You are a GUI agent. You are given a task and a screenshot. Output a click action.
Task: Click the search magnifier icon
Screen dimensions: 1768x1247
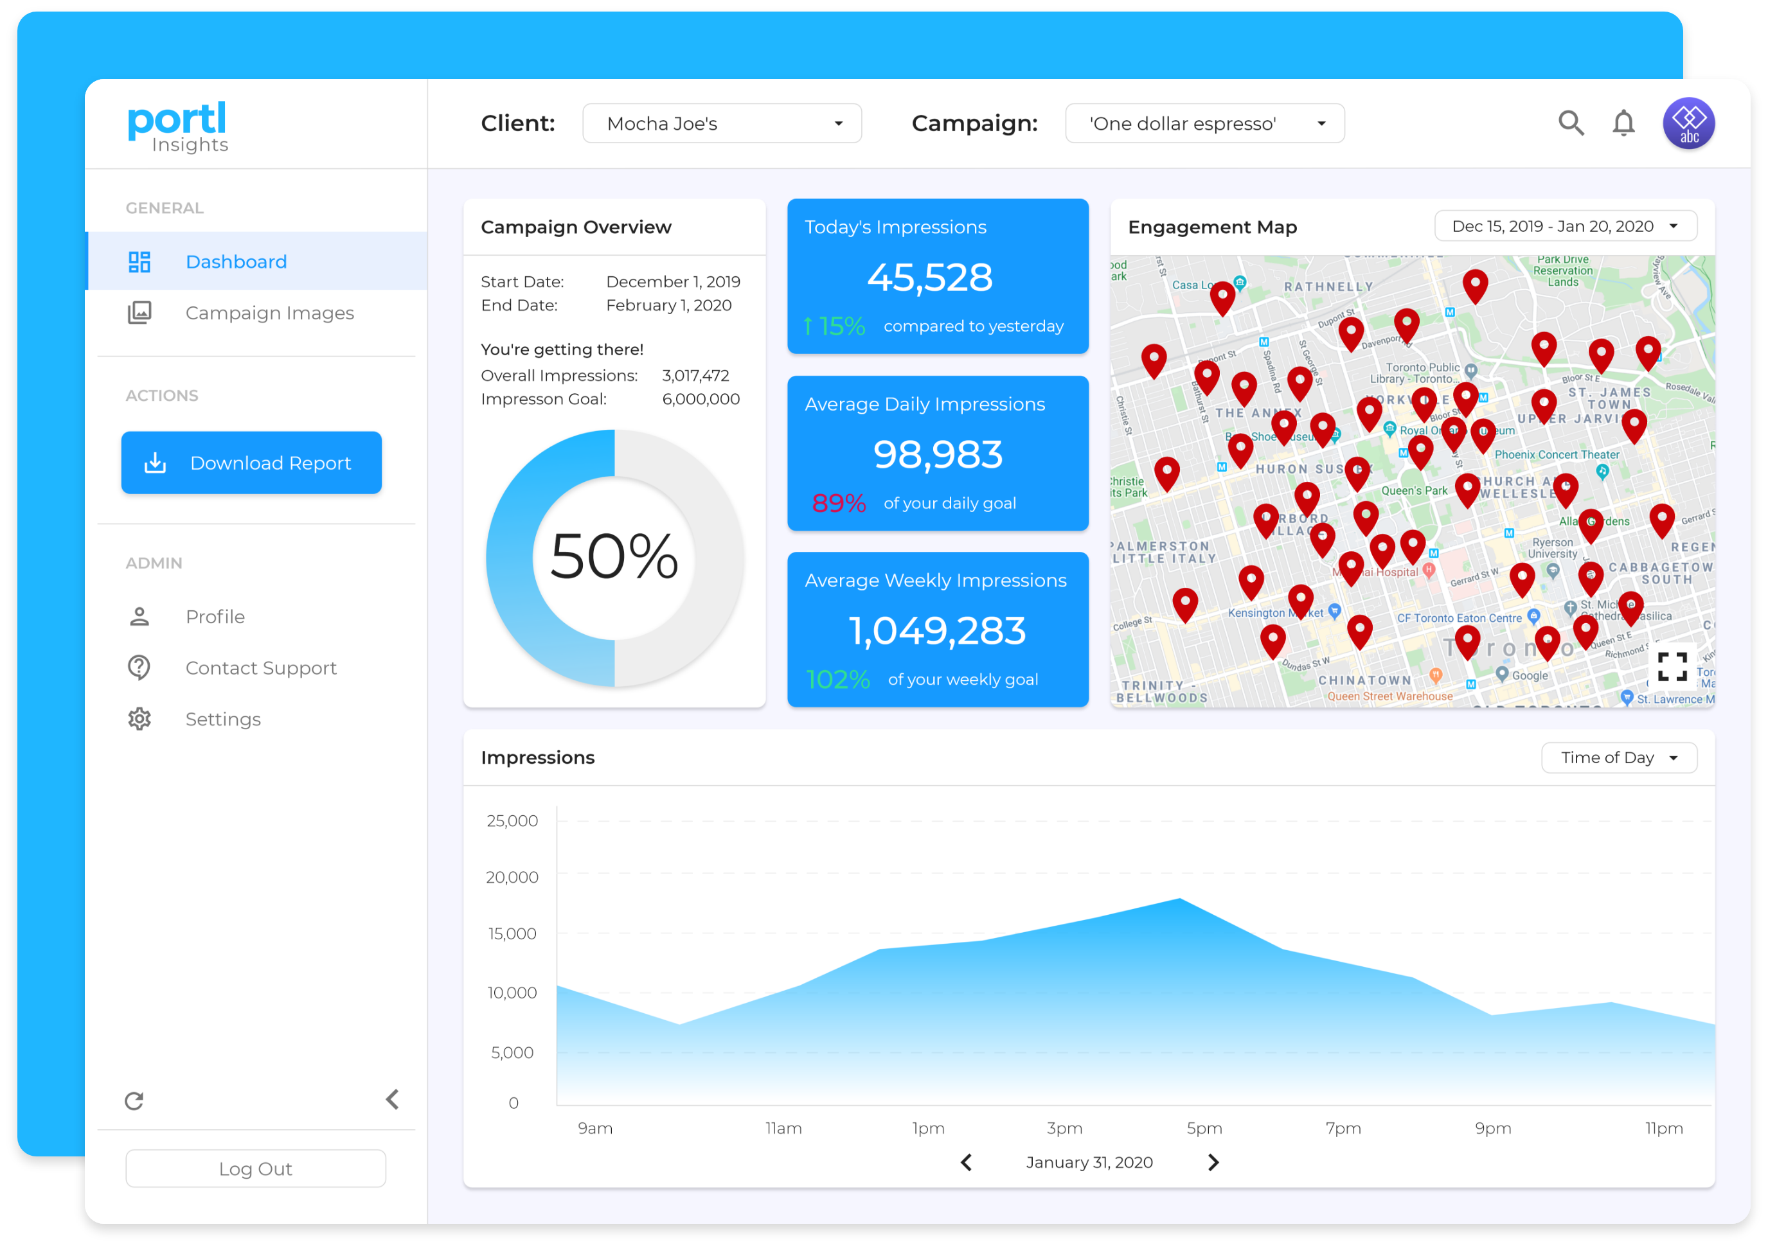coord(1570,123)
